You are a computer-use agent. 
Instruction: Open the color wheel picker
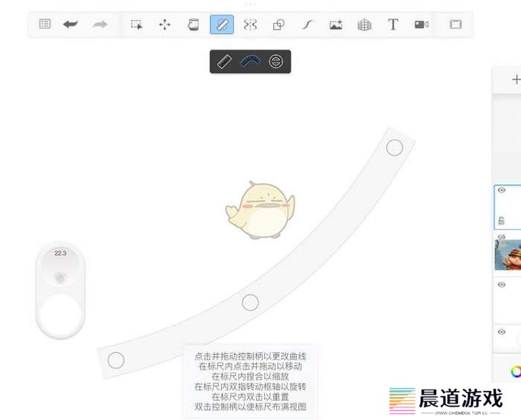(516, 371)
